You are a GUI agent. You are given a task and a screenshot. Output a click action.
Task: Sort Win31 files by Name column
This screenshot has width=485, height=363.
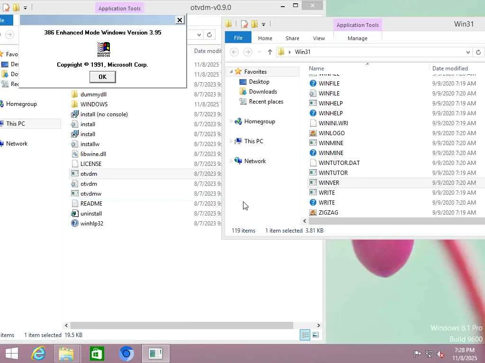click(x=316, y=69)
